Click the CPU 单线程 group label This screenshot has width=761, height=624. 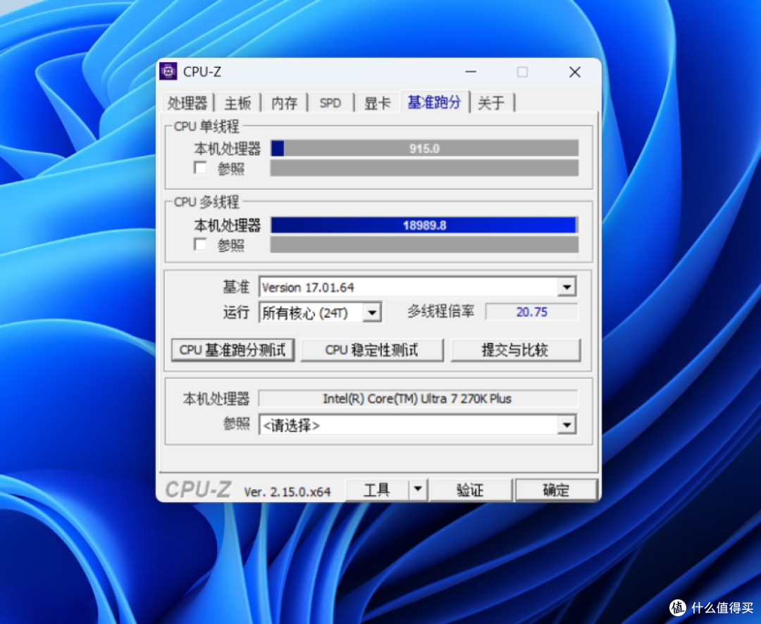coord(206,127)
